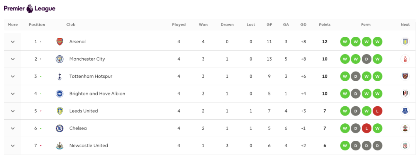Click the Arsenal club crest icon
This screenshot has width=417, height=155.
point(59,42)
